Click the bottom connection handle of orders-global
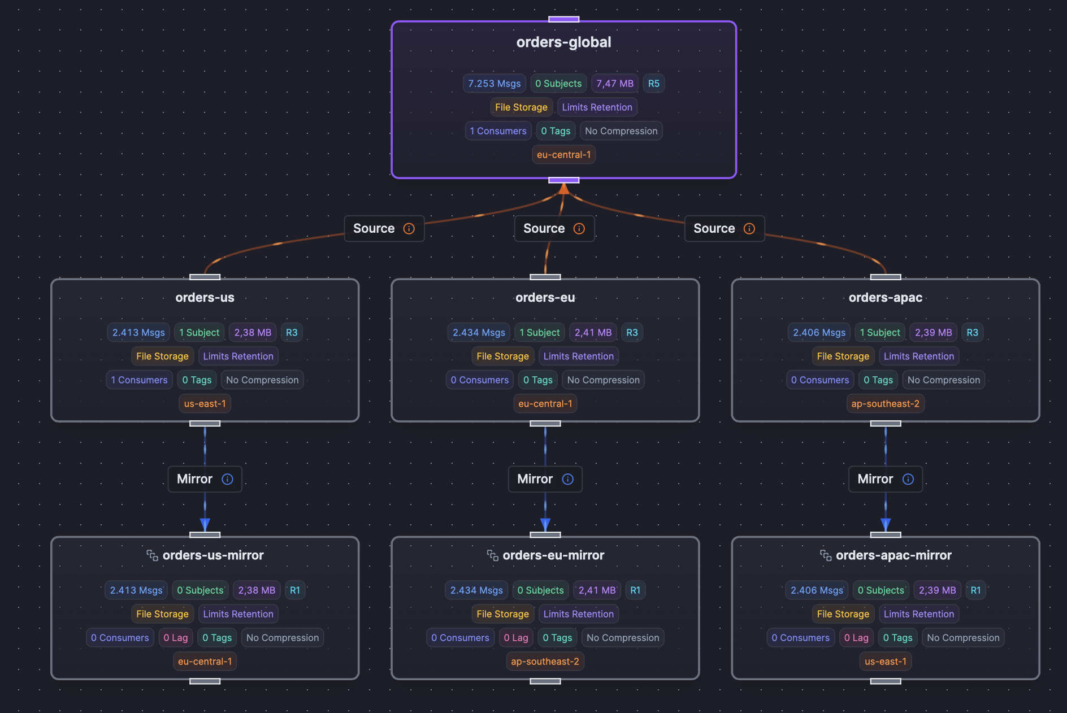This screenshot has width=1067, height=713. click(x=563, y=180)
